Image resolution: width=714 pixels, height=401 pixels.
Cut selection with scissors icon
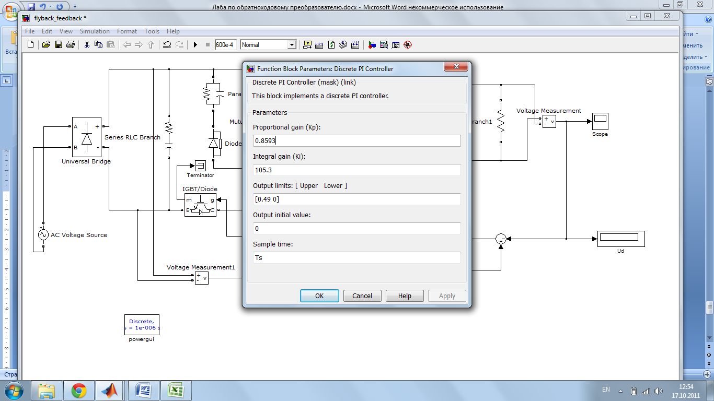point(87,45)
